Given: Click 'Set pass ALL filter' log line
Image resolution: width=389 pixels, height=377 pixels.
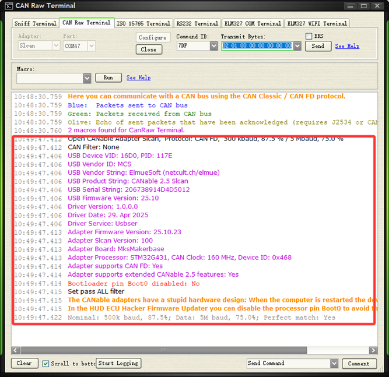Looking at the screenshot, I should [x=96, y=291].
